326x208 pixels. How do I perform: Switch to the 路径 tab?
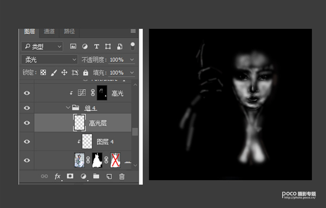tap(69, 32)
